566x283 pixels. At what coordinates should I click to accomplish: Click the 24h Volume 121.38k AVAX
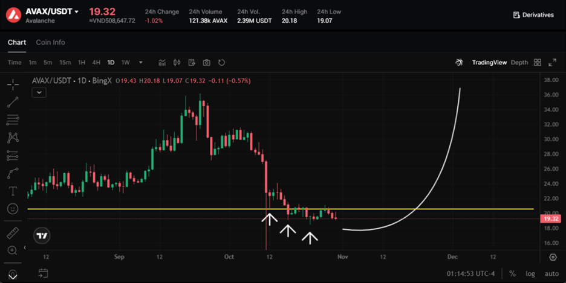coord(208,21)
